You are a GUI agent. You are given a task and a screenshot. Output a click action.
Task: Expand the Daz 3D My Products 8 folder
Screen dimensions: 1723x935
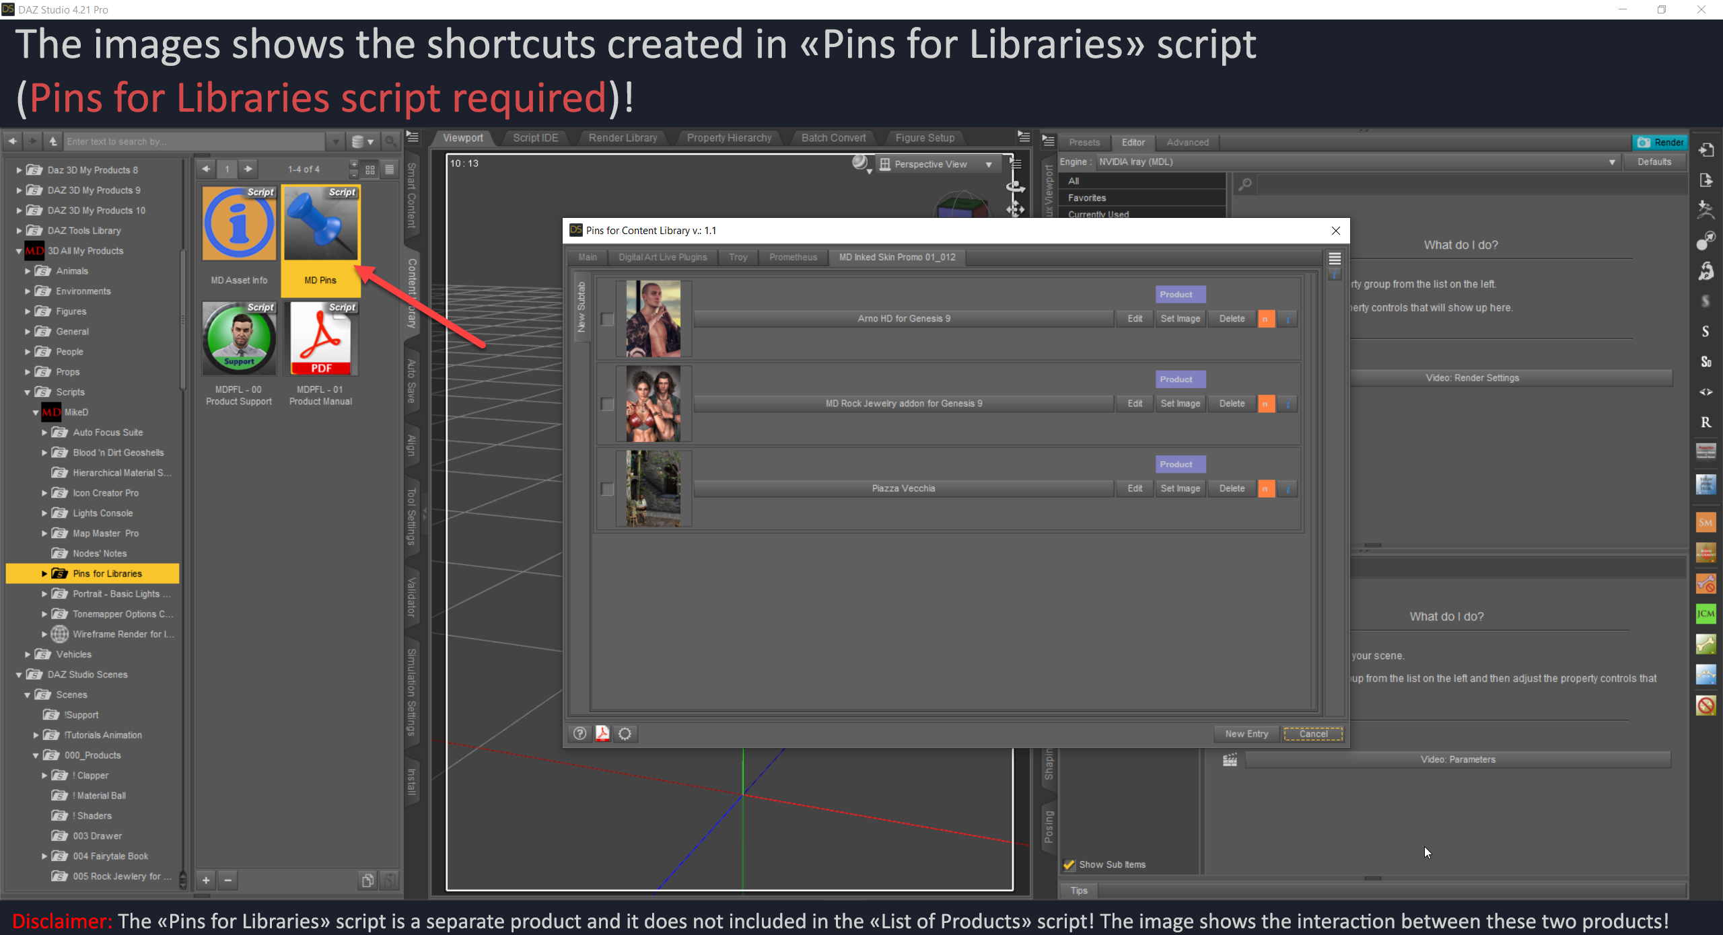tap(19, 170)
